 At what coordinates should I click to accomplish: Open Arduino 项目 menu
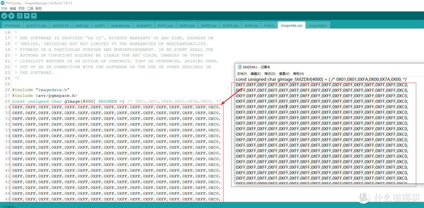pyautogui.click(x=22, y=8)
